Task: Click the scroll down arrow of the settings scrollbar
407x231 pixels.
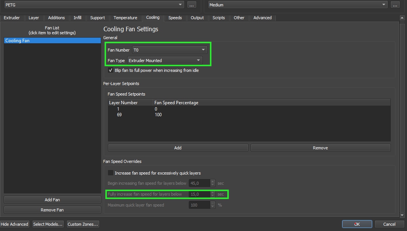Action: [402, 215]
